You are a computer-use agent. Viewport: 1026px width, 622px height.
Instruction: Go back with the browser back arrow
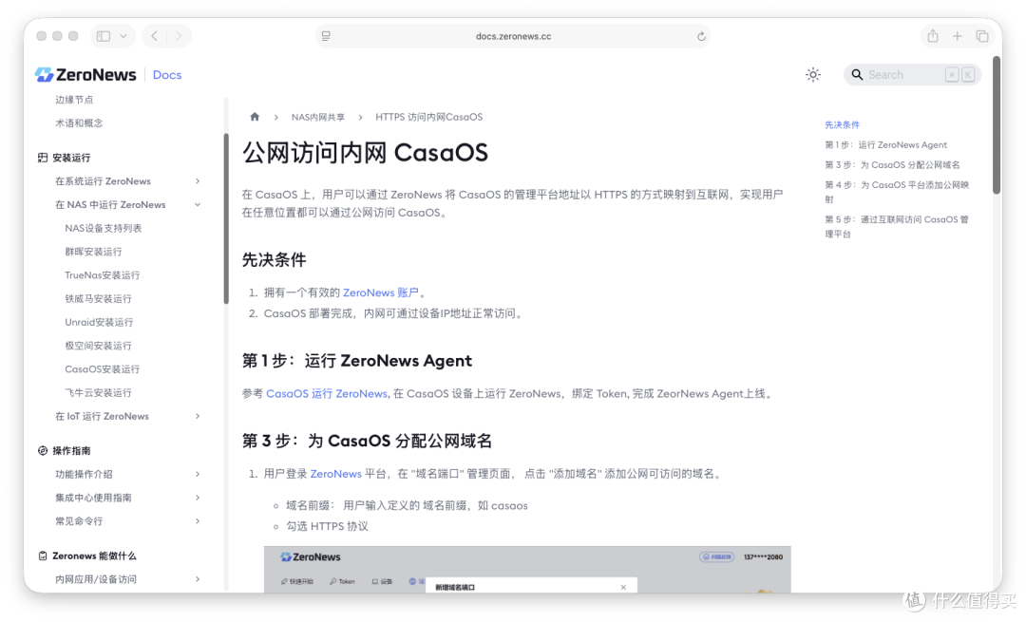155,36
